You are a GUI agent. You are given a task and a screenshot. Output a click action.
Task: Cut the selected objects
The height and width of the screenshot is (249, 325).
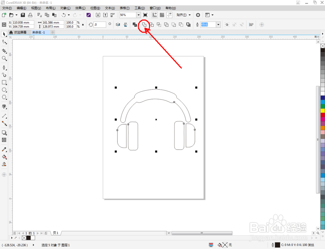[39, 15]
